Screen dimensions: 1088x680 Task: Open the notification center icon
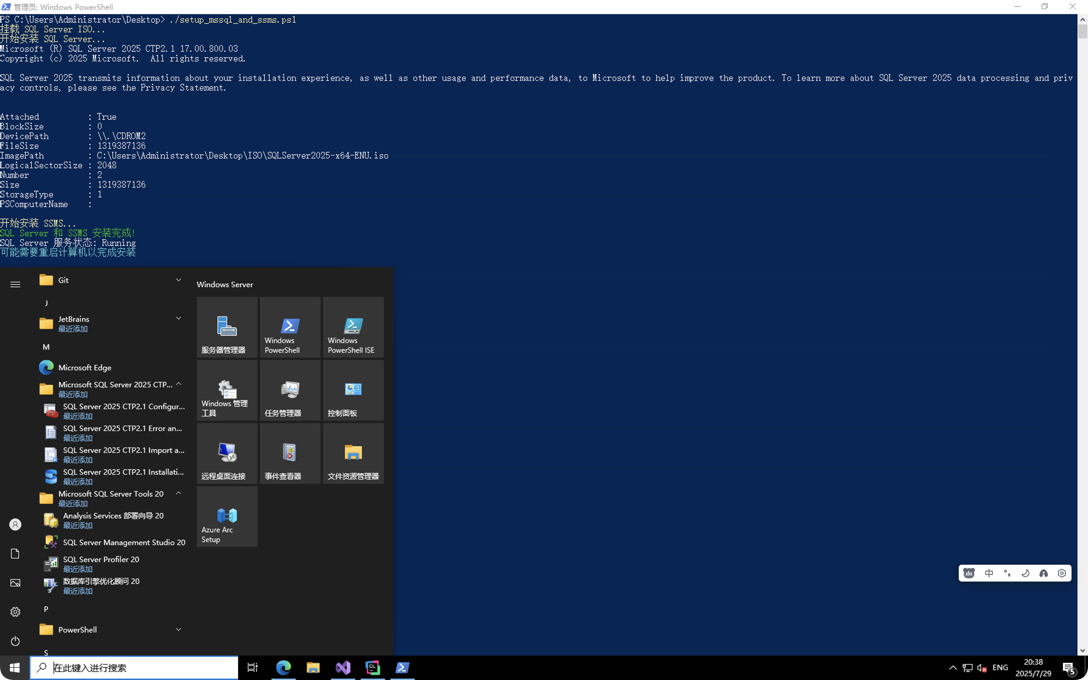pos(1069,668)
